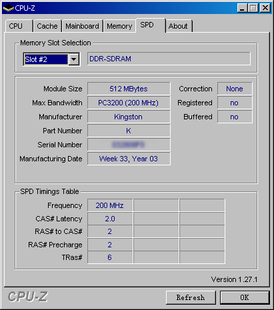274x310 pixels.
Task: Click the Correction value None
Action: 235,89
